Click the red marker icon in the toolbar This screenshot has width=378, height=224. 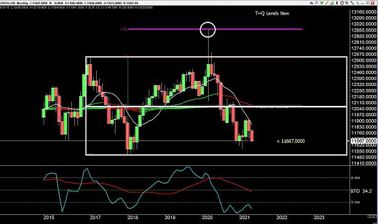(x=337, y=3)
